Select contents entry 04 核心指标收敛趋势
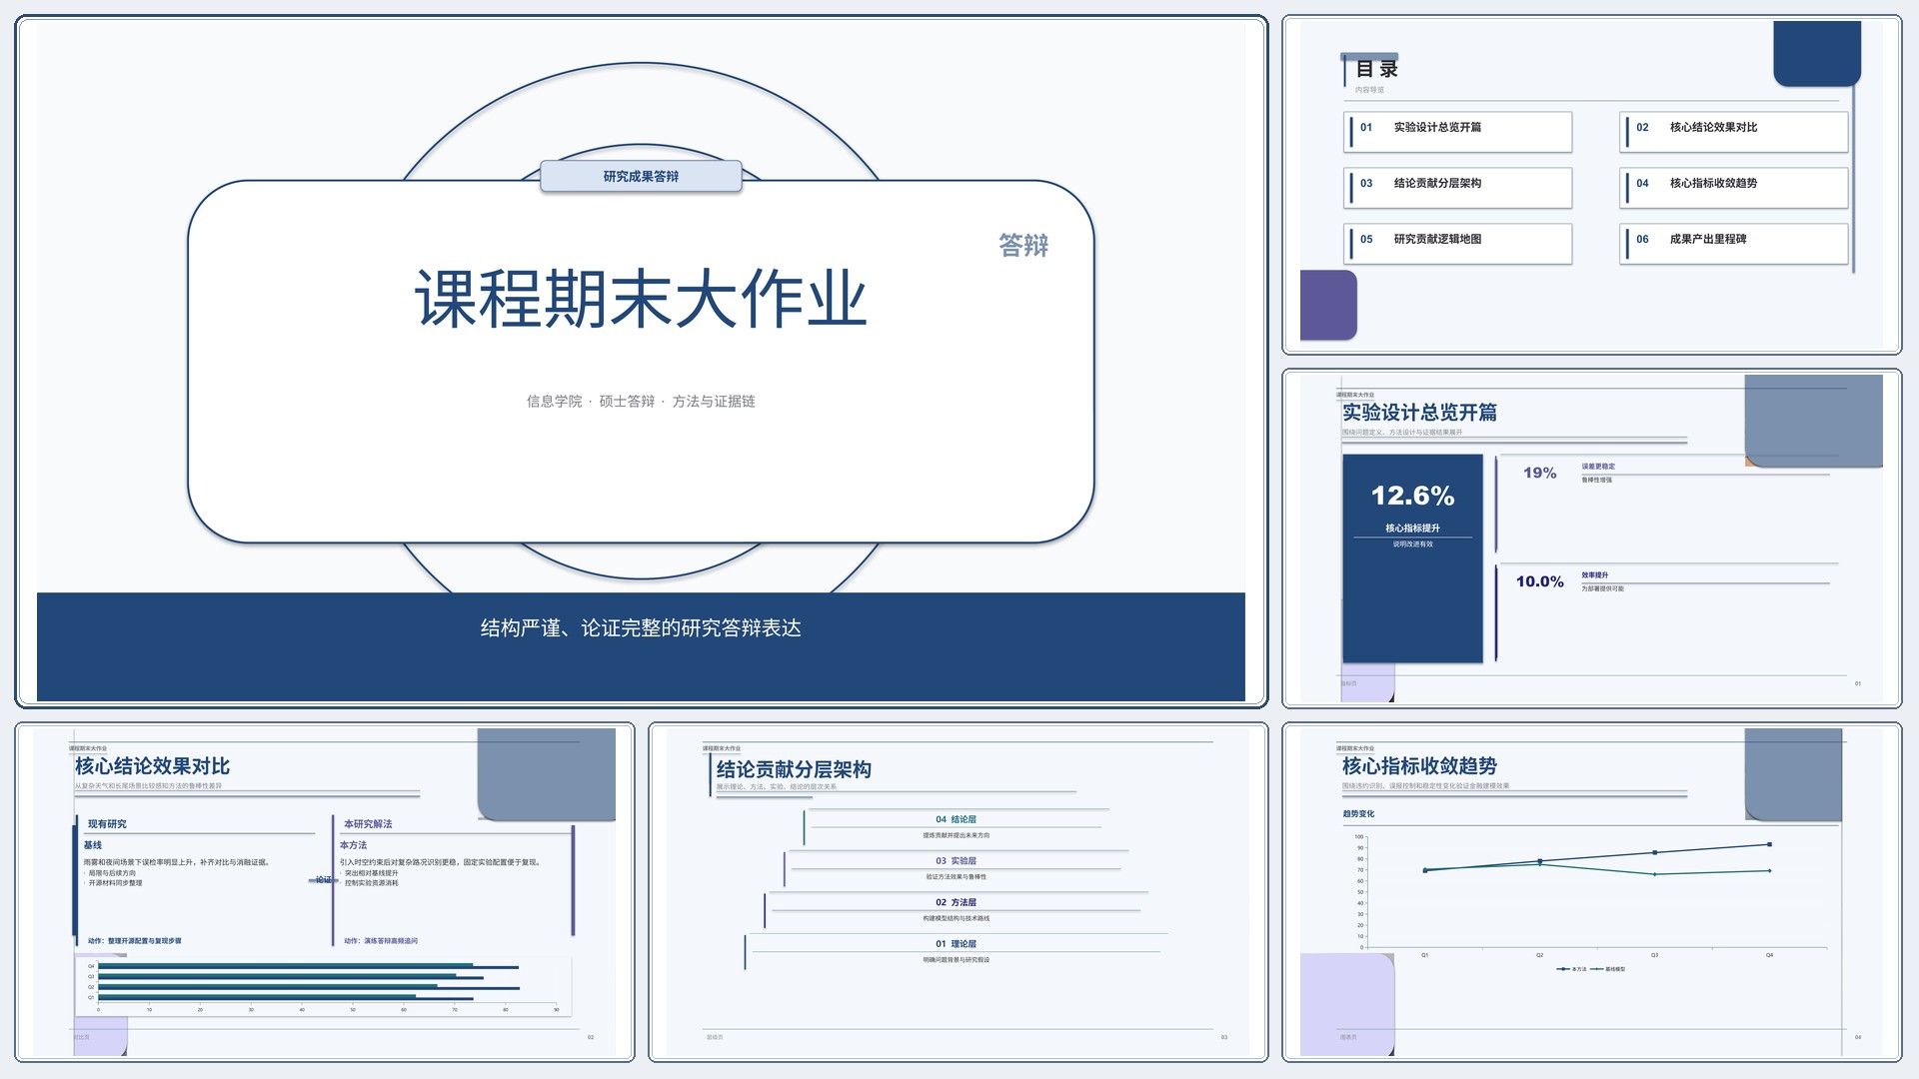The image size is (1919, 1079). [1734, 188]
